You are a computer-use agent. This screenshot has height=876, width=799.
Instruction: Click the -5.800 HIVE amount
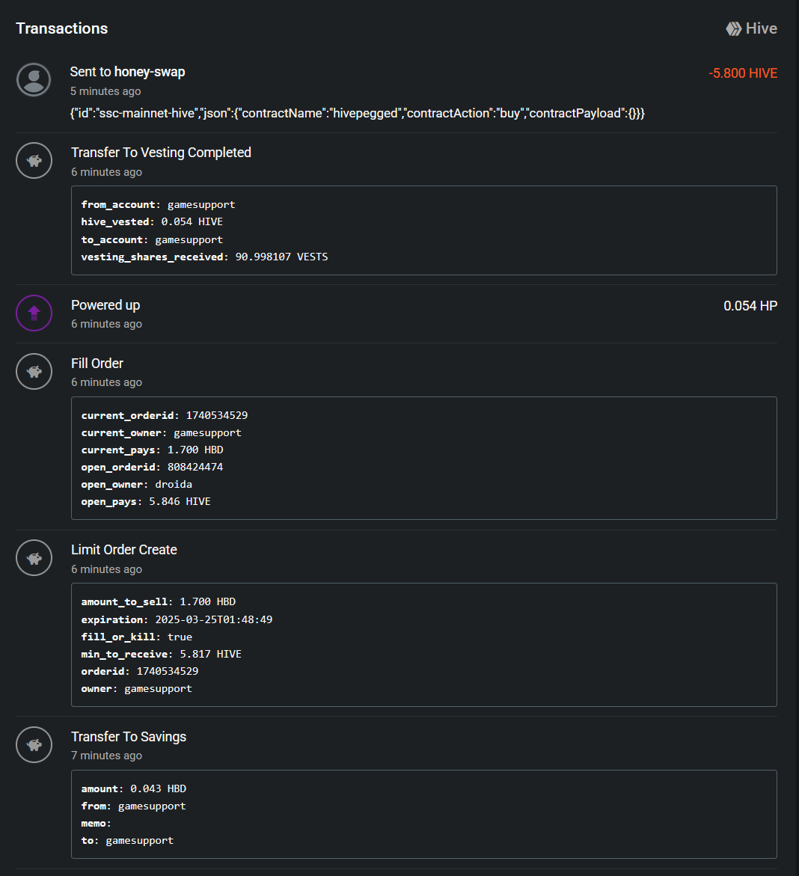pyautogui.click(x=743, y=73)
